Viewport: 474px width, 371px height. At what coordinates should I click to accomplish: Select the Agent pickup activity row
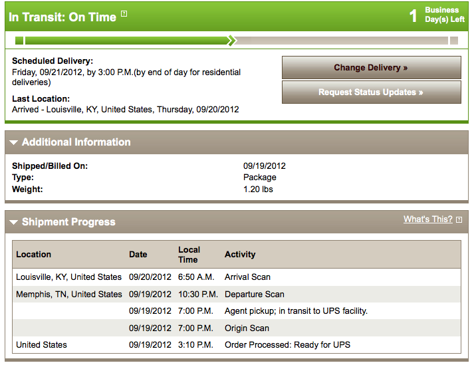click(x=237, y=311)
